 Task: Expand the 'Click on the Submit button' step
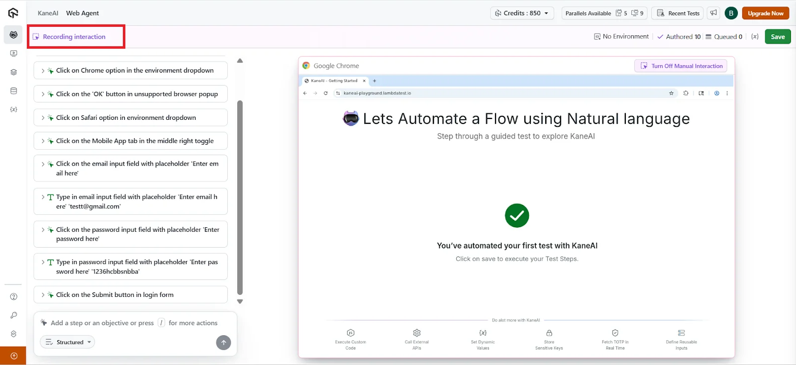point(43,295)
